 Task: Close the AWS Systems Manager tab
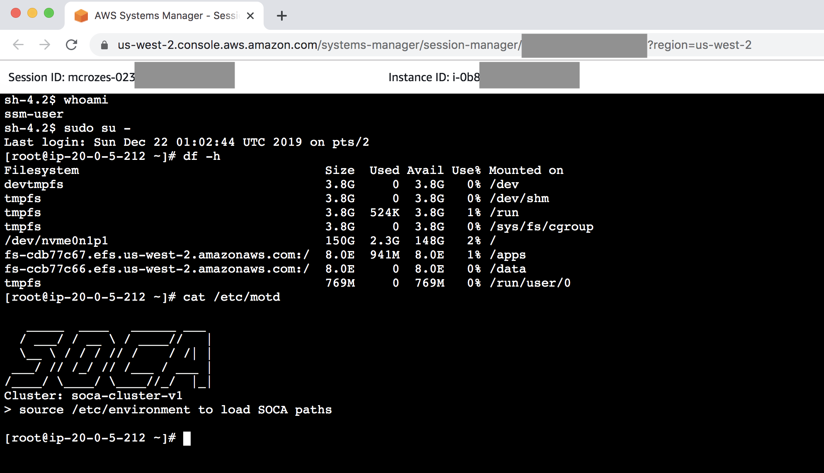250,16
